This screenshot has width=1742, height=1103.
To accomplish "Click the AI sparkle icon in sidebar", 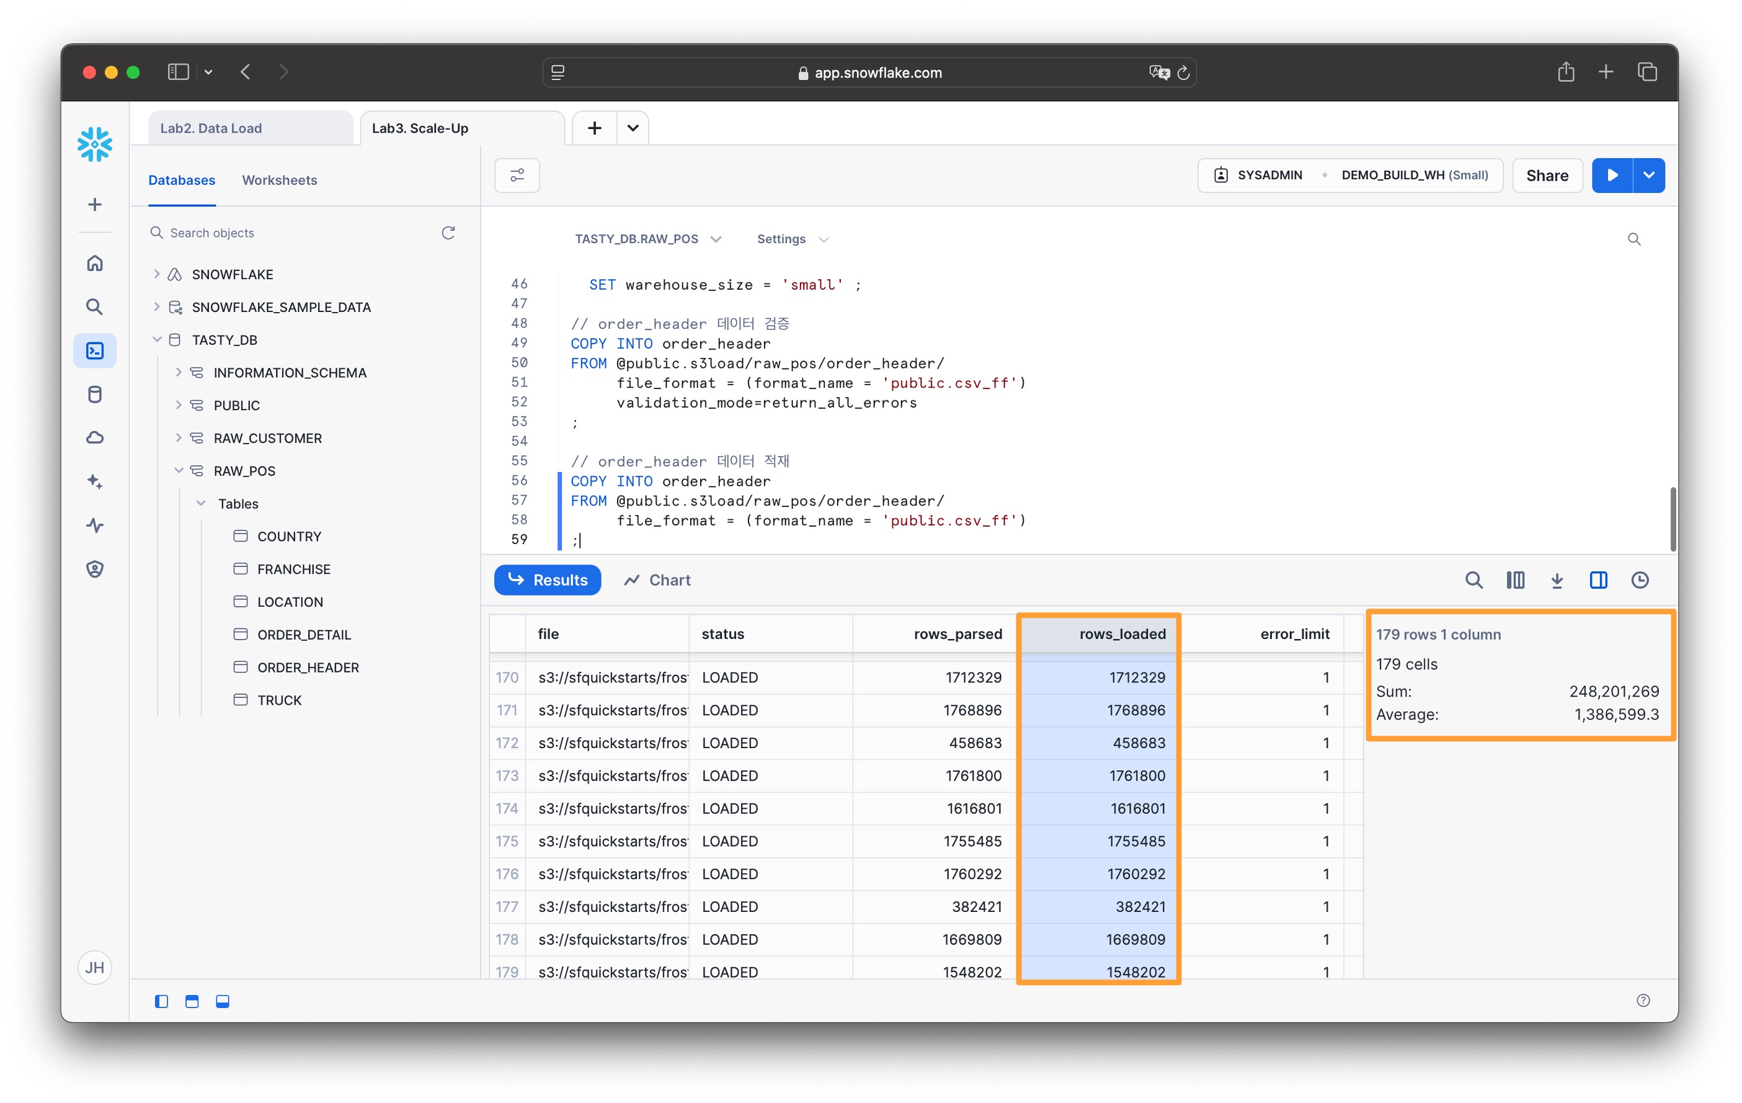I will [95, 482].
